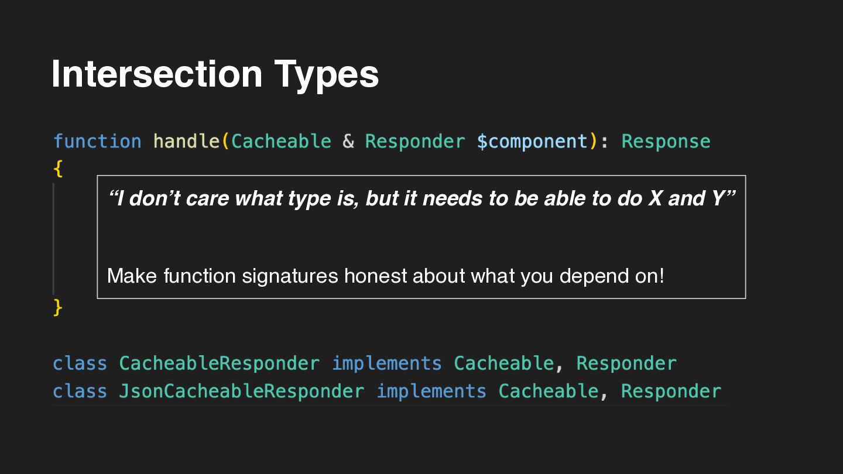Click "Responder" at end of the last line
The width and height of the screenshot is (843, 474).
point(671,391)
